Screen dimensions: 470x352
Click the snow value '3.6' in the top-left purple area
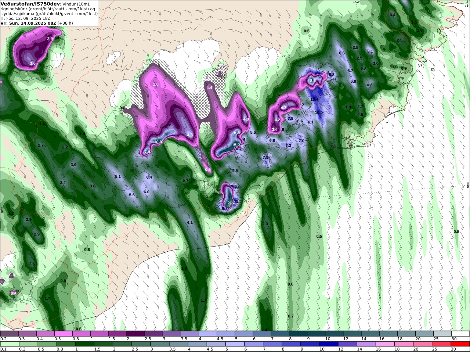point(33,63)
